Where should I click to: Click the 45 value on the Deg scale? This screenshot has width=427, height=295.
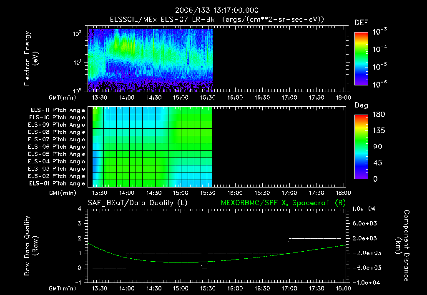click(x=378, y=163)
